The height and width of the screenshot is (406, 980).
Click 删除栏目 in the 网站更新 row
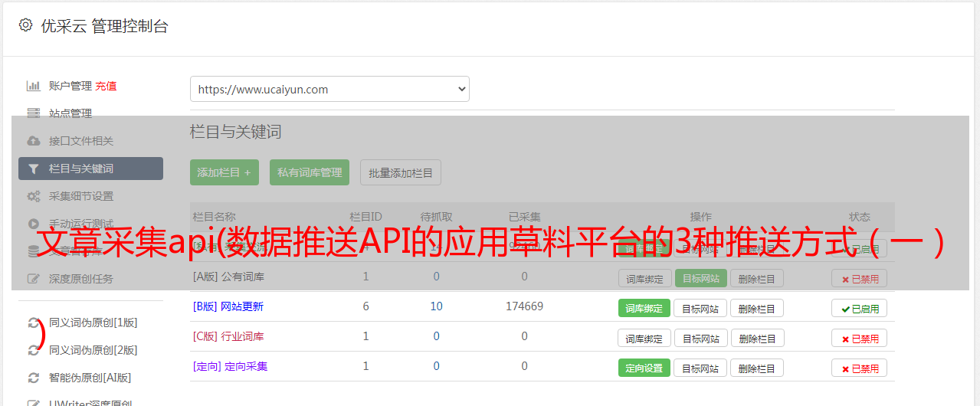(757, 309)
